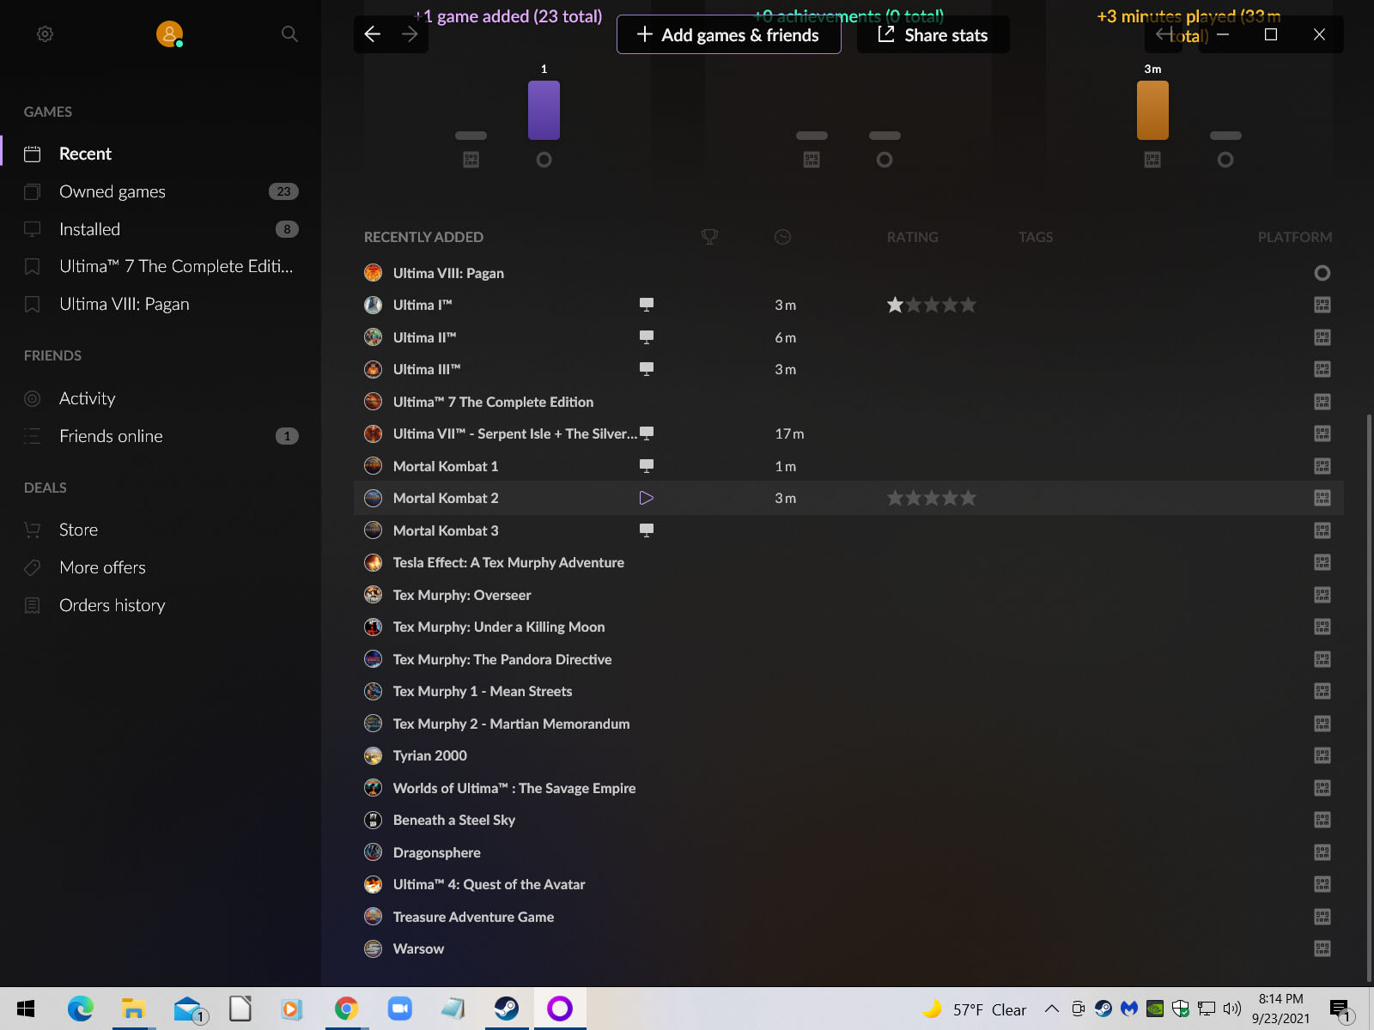1374x1030 pixels.
Task: Open Treasure Adventure Game
Action: [x=473, y=917]
